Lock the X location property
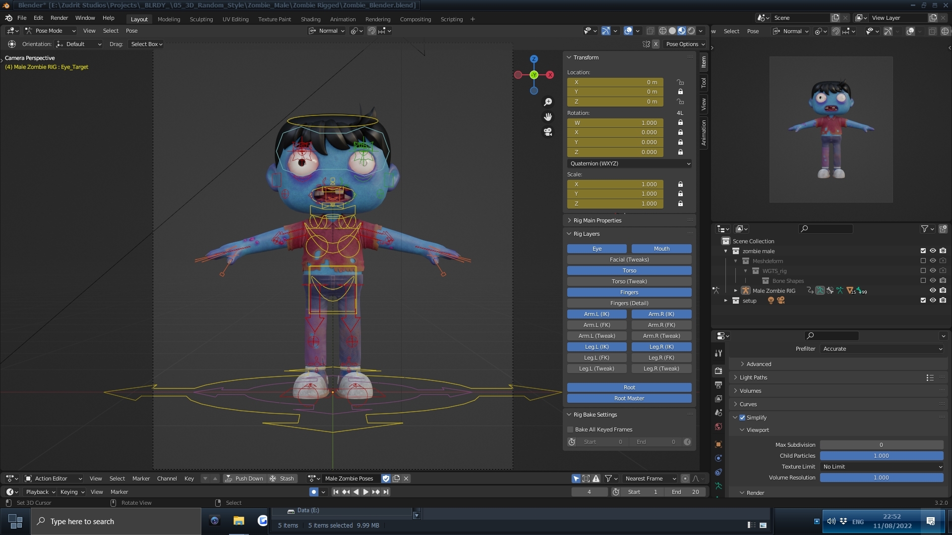 point(680,82)
